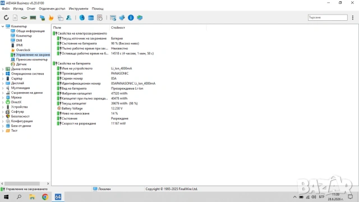
Task: Click the window with globe toolbar icon
Action: click(x=113, y=17)
